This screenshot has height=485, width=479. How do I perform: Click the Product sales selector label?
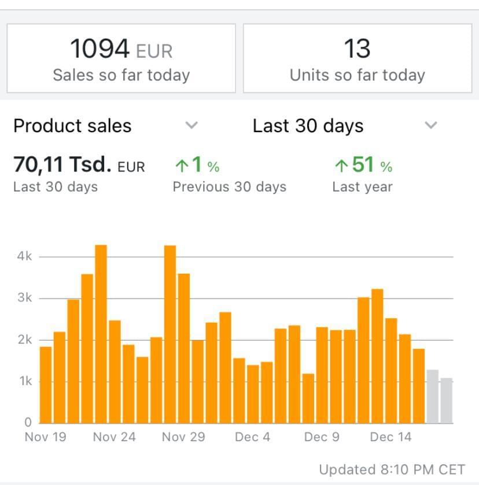72,126
